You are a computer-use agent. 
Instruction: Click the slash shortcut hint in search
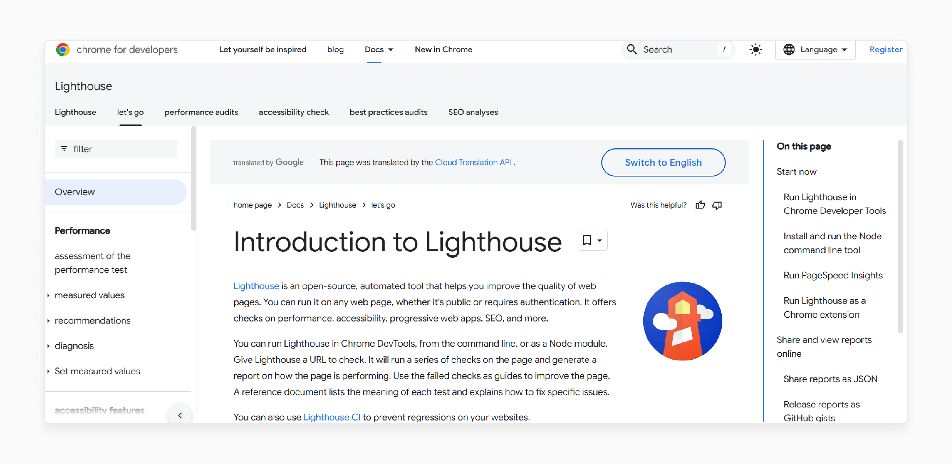tap(724, 49)
